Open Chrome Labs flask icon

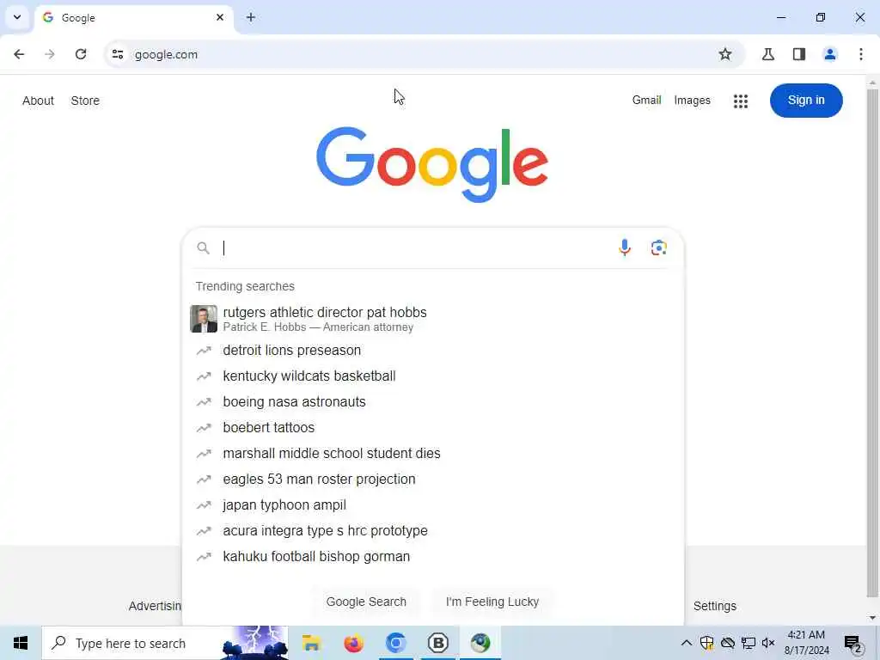[768, 54]
